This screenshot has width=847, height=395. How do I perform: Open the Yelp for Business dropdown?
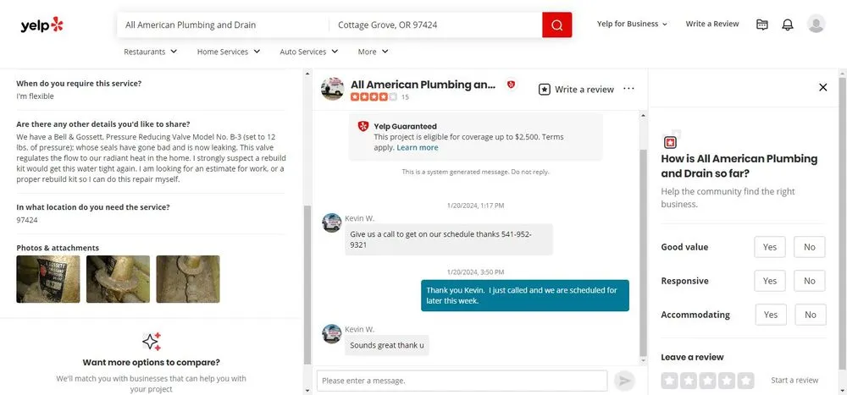point(632,25)
